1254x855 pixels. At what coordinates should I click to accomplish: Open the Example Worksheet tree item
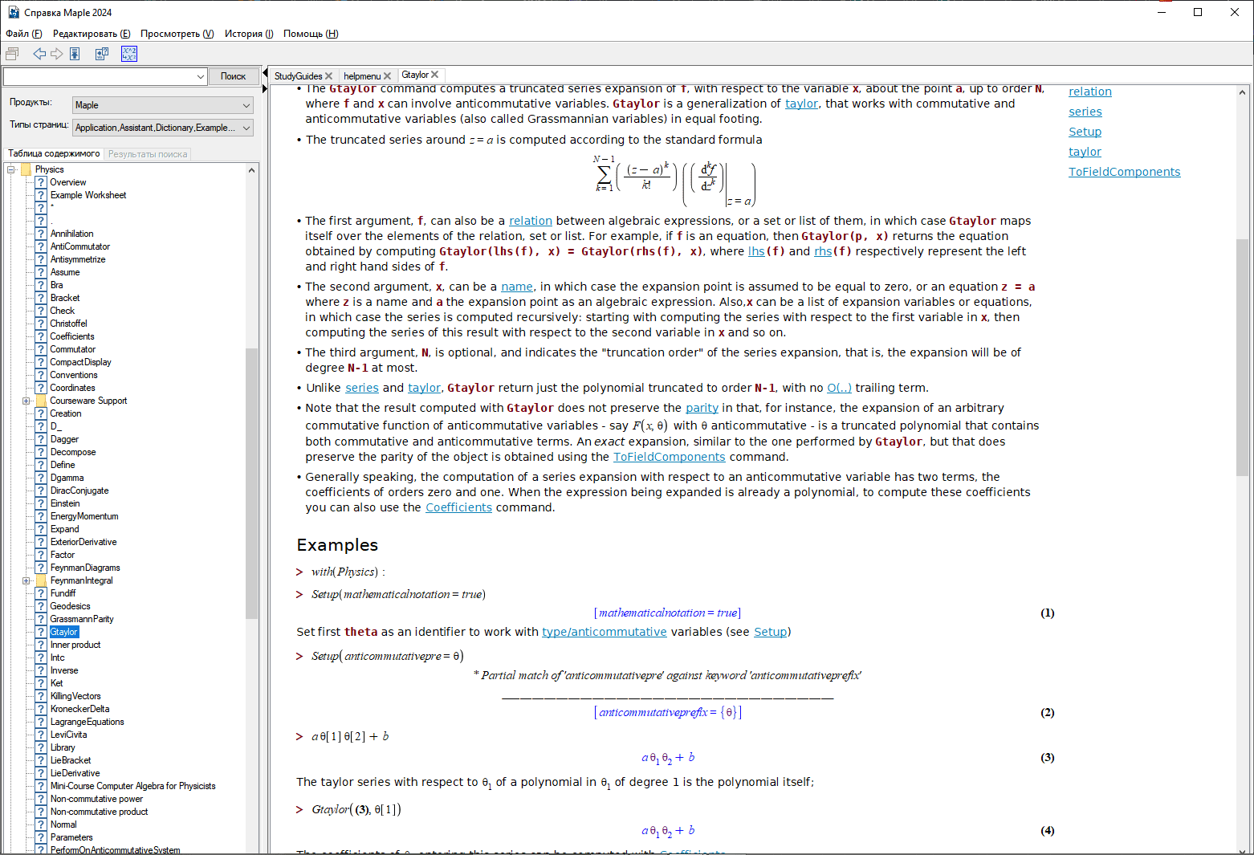[88, 195]
